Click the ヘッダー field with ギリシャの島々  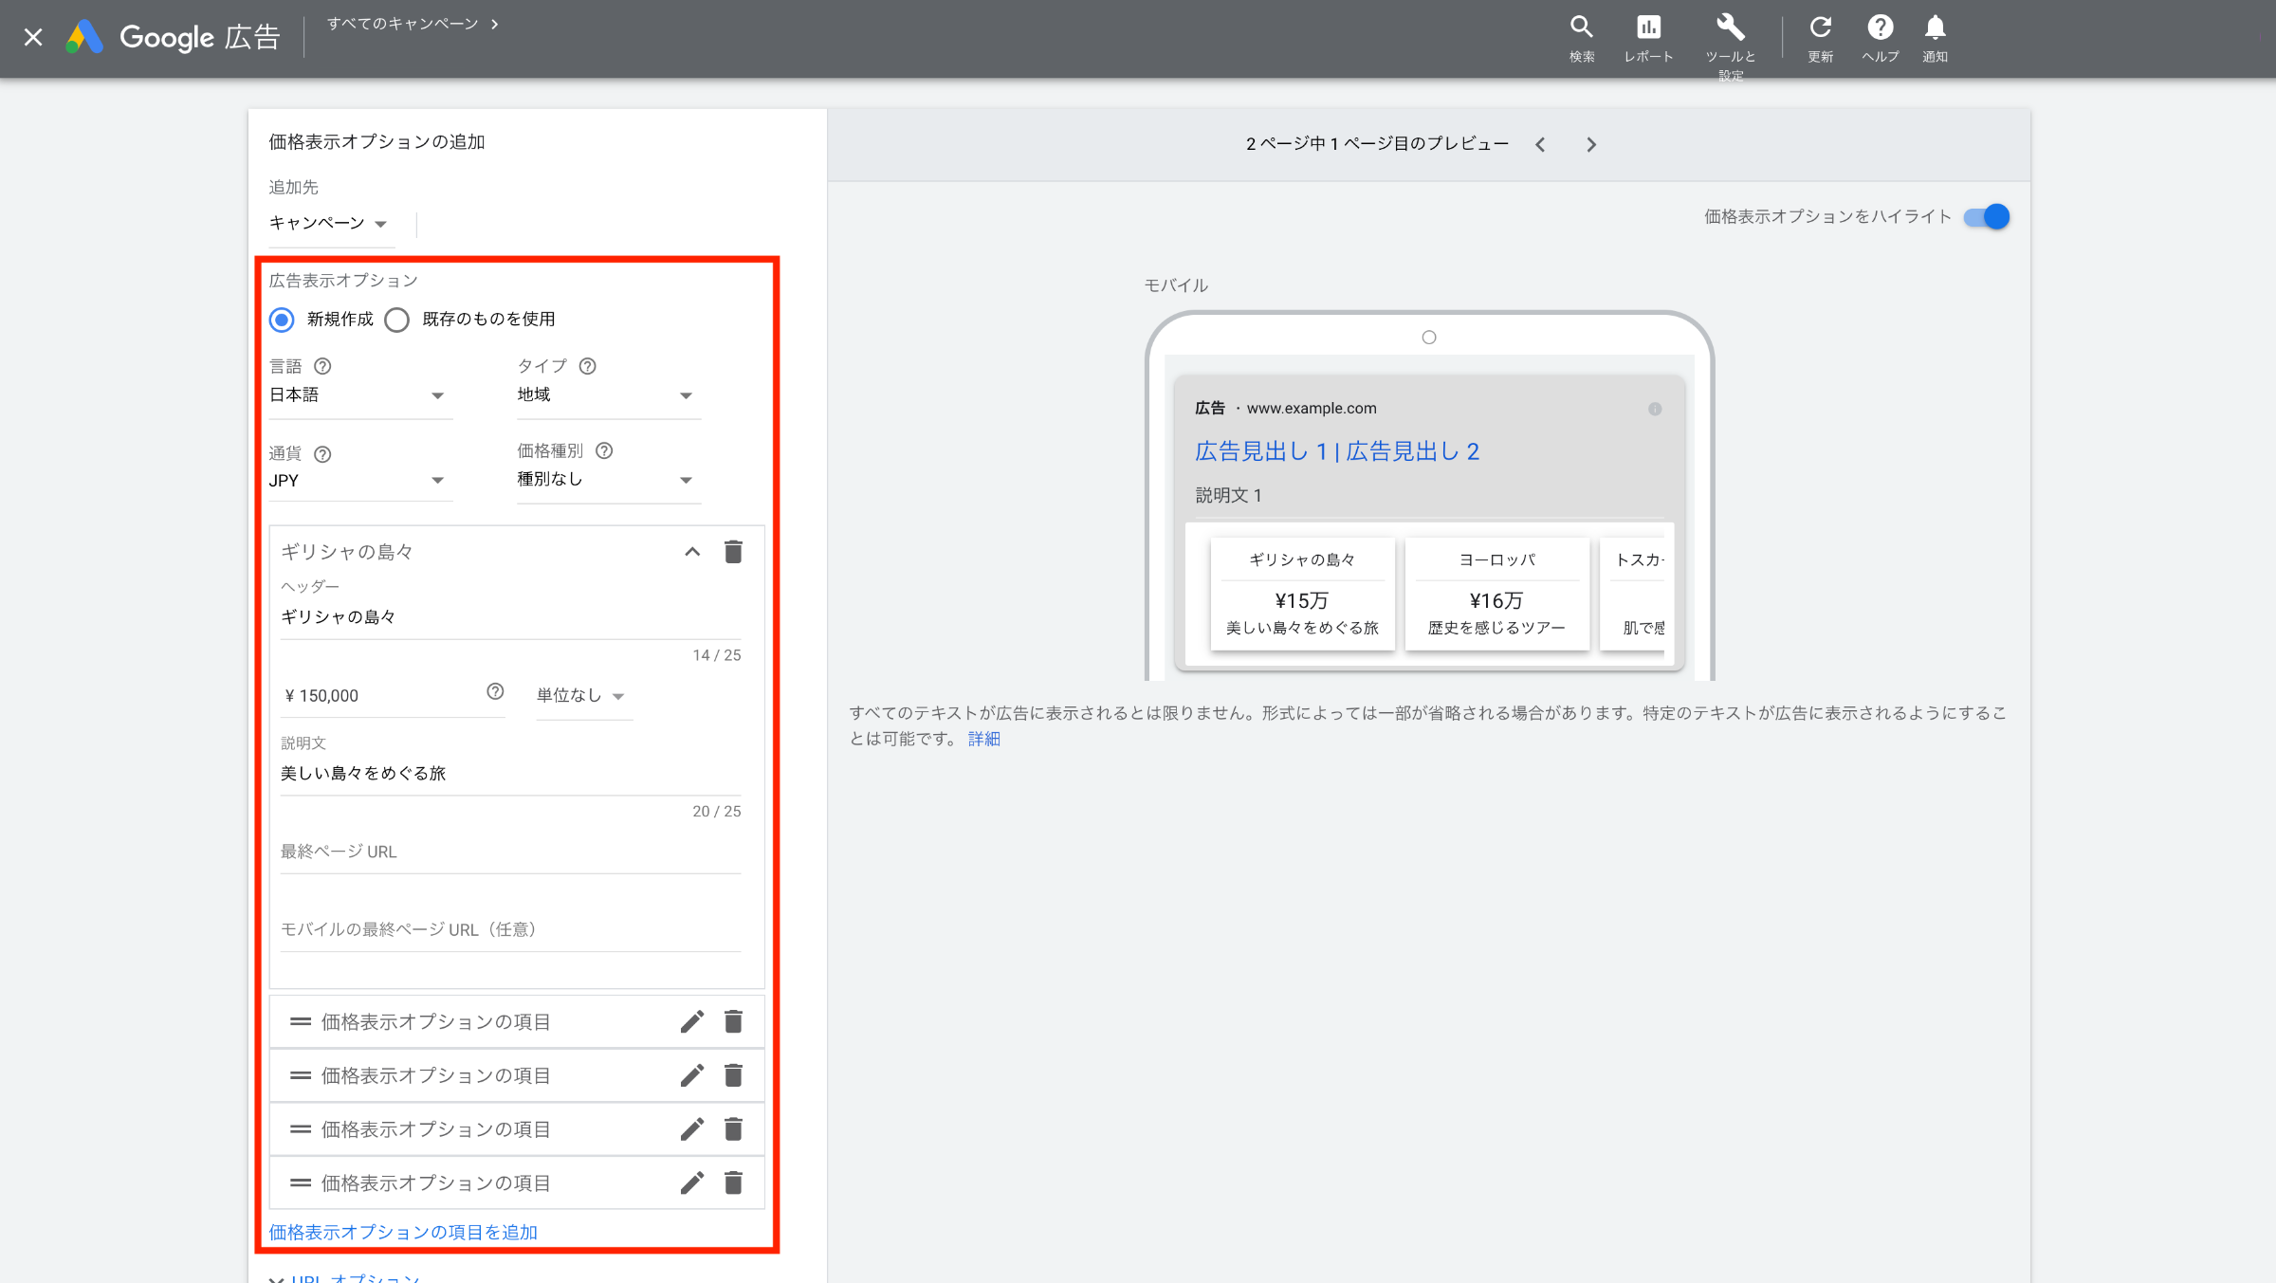tap(510, 617)
